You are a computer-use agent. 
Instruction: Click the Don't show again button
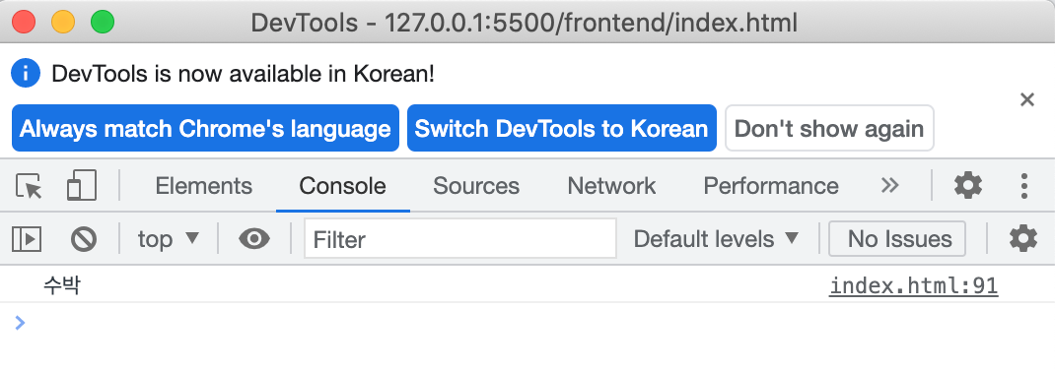[829, 128]
